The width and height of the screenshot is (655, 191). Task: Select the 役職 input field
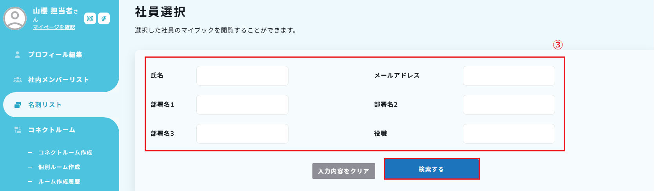pyautogui.click(x=508, y=134)
